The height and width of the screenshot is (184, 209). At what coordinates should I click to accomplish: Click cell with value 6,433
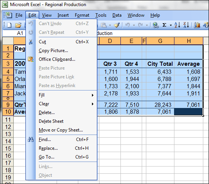coord(160,72)
